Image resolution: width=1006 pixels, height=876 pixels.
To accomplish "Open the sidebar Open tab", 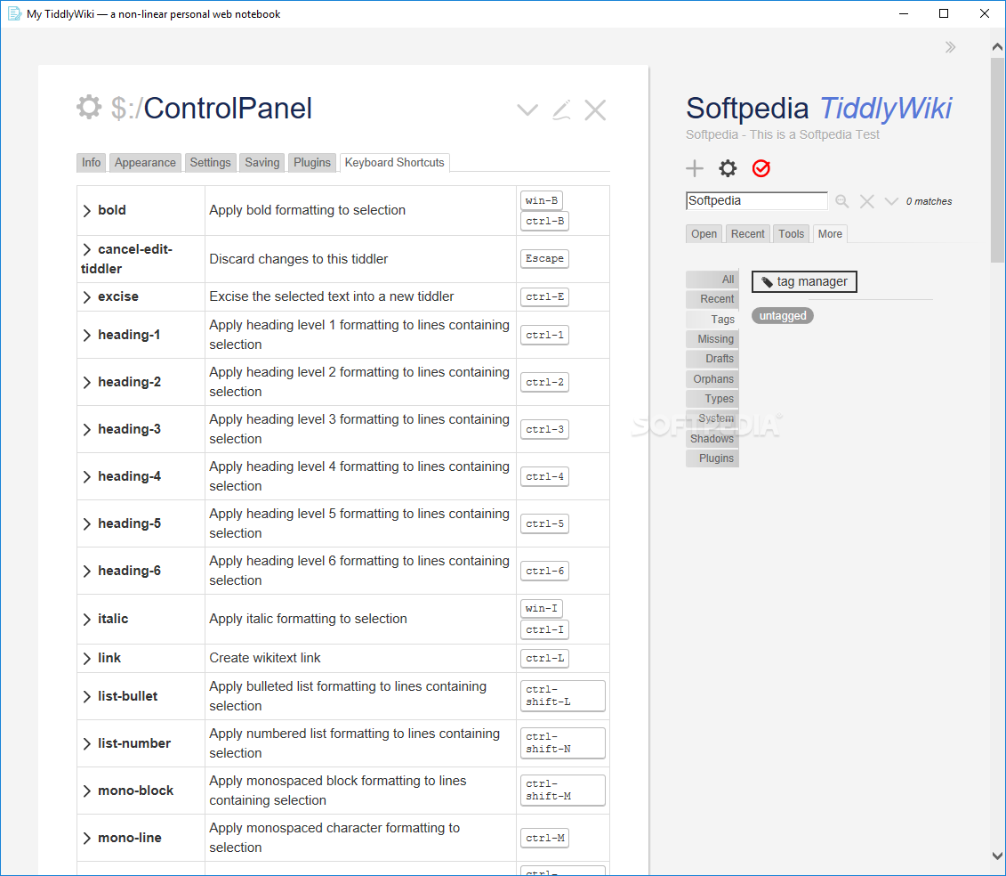I will (704, 234).
